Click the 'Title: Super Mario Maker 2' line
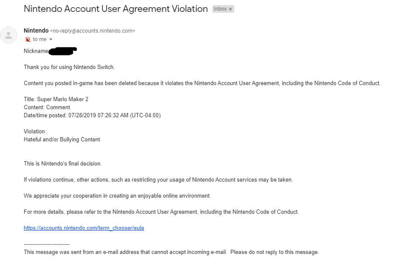Screen dimensions: 394x273 tap(56, 99)
